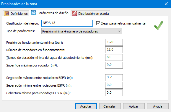Viewport: 171px width, 112px height.
Task: Select the Parámetros de diseño tab
Action: pyautogui.click(x=50, y=13)
